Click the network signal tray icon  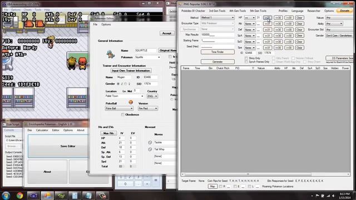pyautogui.click(x=328, y=196)
